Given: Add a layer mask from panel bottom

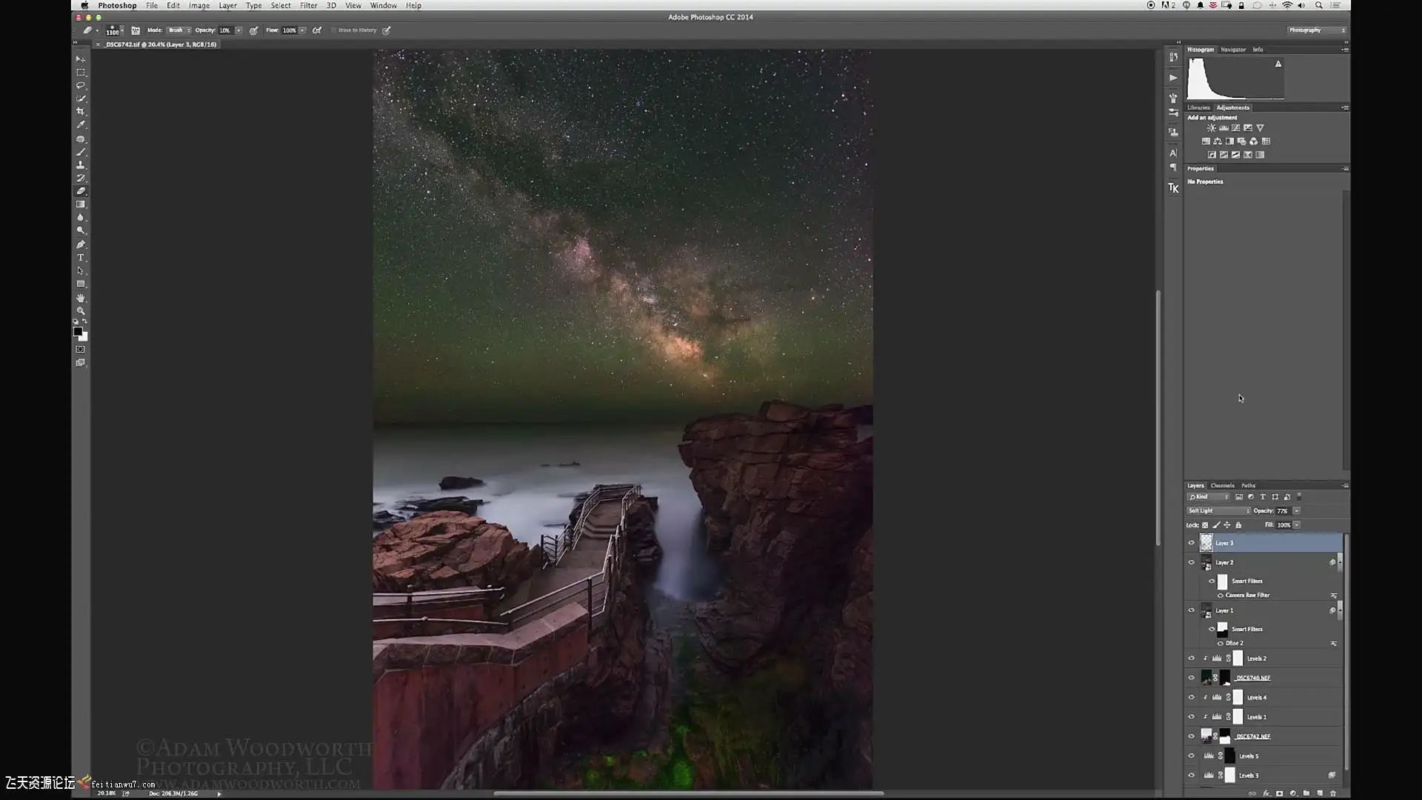Looking at the screenshot, I should pyautogui.click(x=1279, y=793).
